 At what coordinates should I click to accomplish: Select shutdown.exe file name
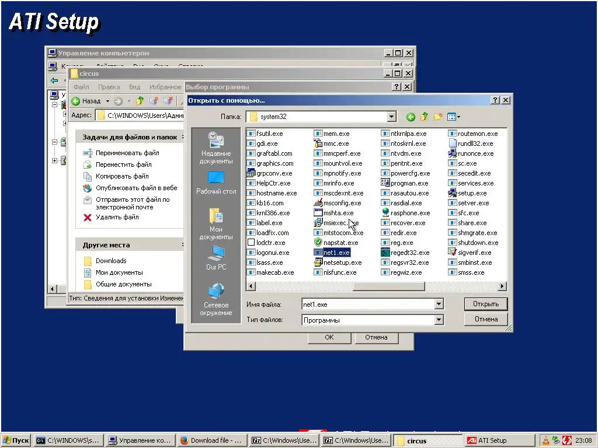[478, 243]
